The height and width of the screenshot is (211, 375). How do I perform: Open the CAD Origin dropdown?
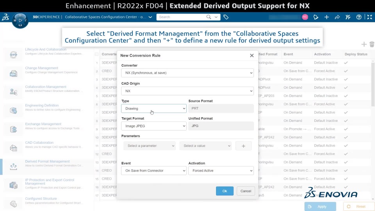coord(187,91)
